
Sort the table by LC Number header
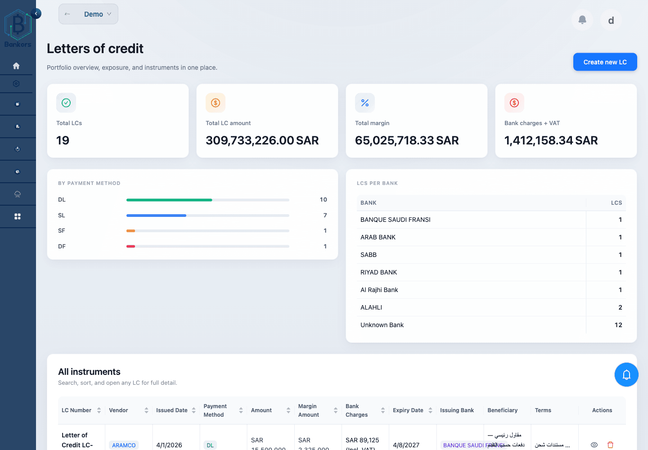coord(76,410)
